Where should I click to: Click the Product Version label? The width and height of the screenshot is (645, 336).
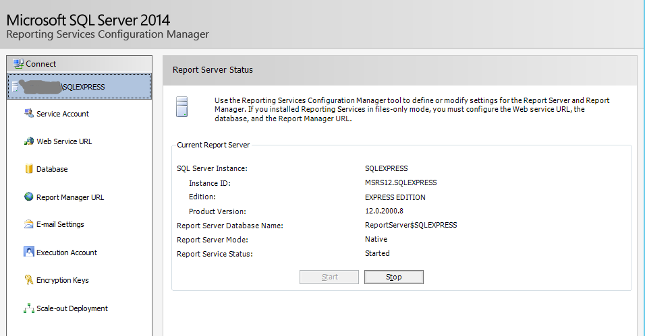(x=217, y=211)
